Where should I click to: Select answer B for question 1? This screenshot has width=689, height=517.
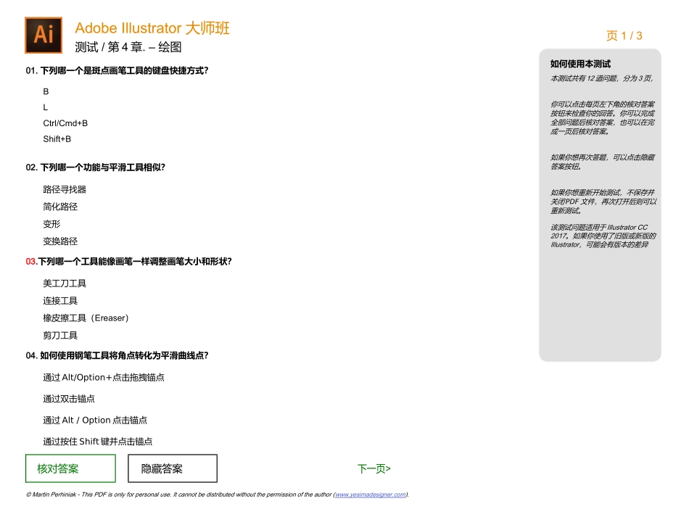(x=46, y=91)
